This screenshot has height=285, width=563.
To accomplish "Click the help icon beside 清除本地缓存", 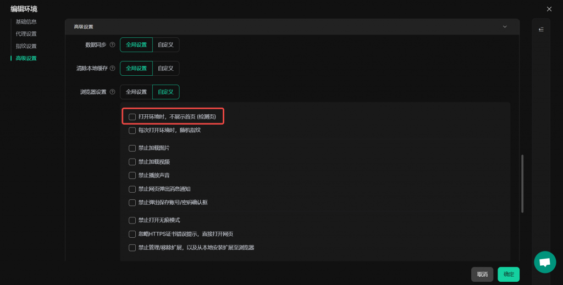I will click(113, 69).
